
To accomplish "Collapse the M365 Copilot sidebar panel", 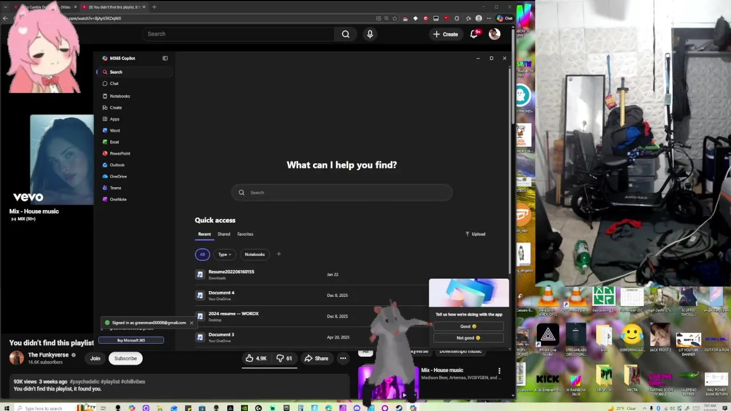I will 165,58.
